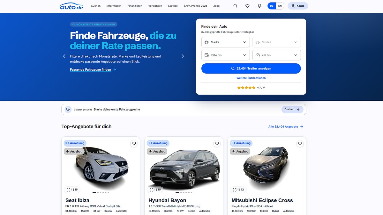Show previous hero slide arrow
Screen dimensions: 383x215
tap(64, 56)
